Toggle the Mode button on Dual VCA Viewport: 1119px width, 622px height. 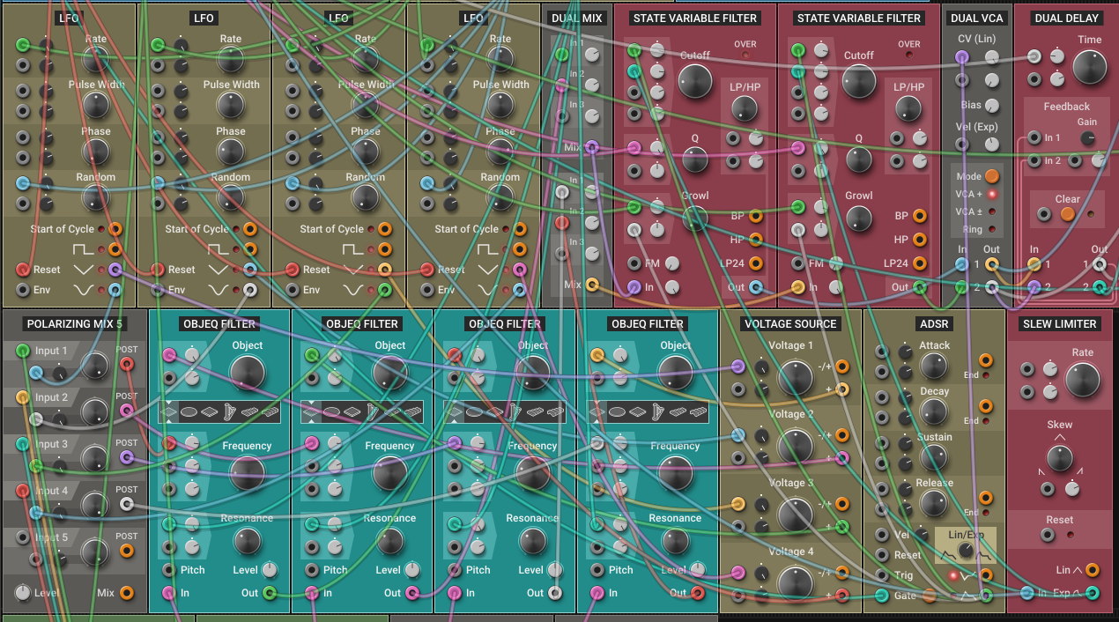click(x=992, y=176)
